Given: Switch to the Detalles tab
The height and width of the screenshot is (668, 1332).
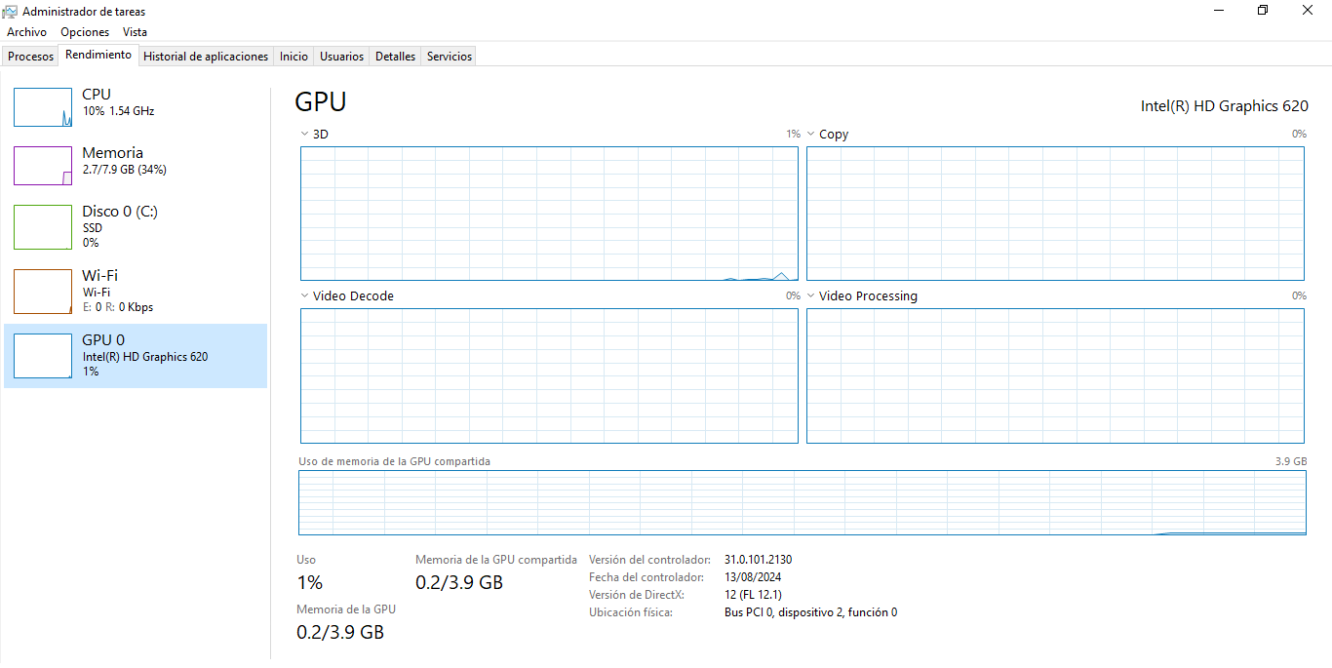Looking at the screenshot, I should tap(396, 57).
